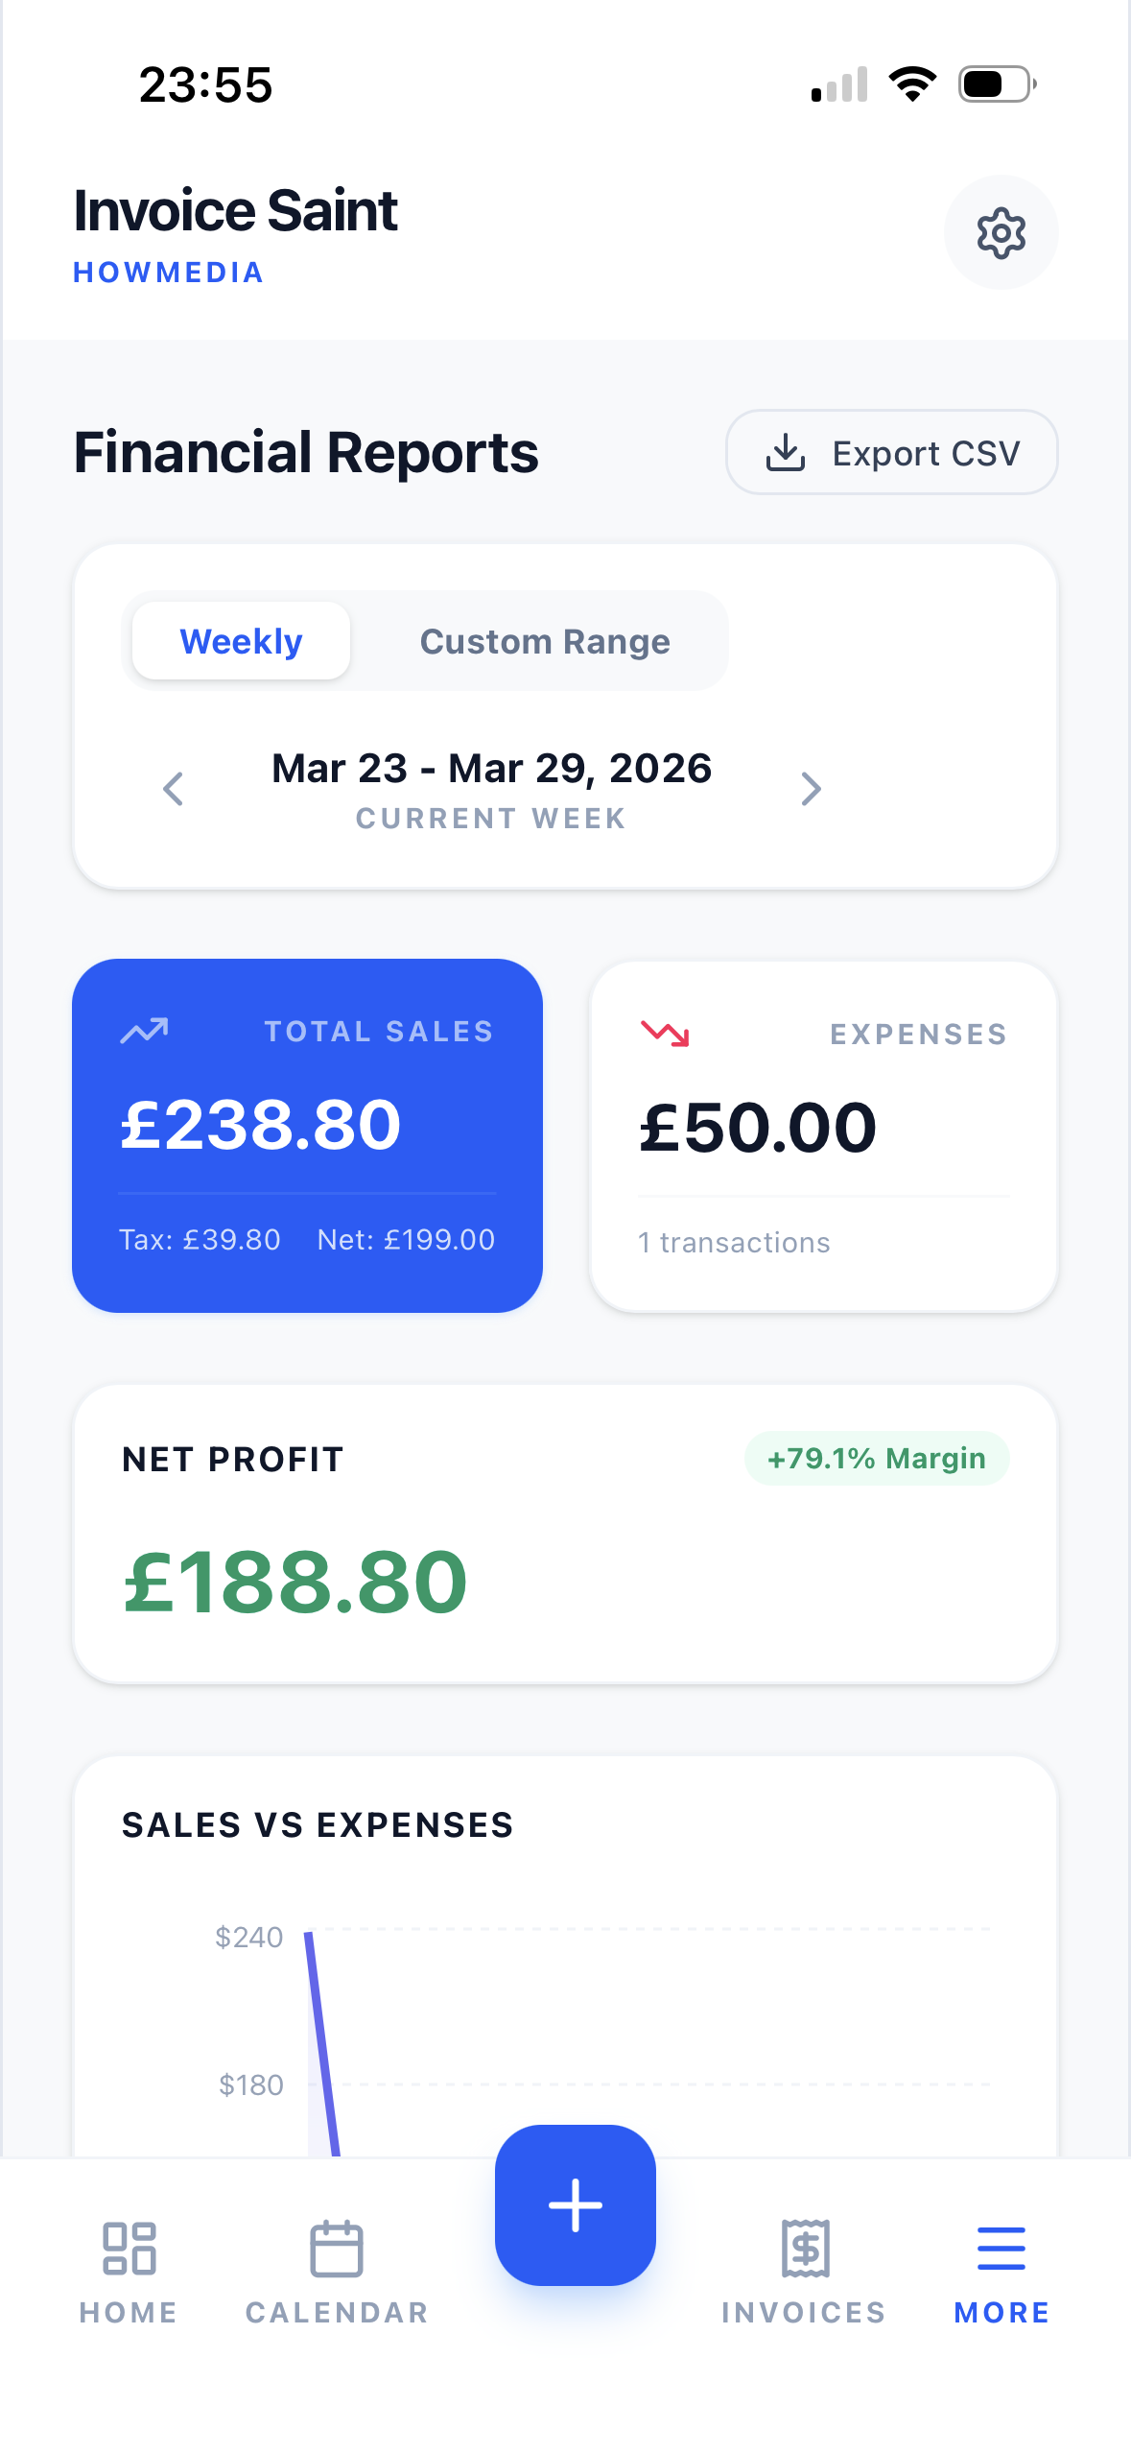Tap the Mar 23 - Mar 29 date range
Screen dimensions: 1131x2453
pyautogui.click(x=491, y=769)
